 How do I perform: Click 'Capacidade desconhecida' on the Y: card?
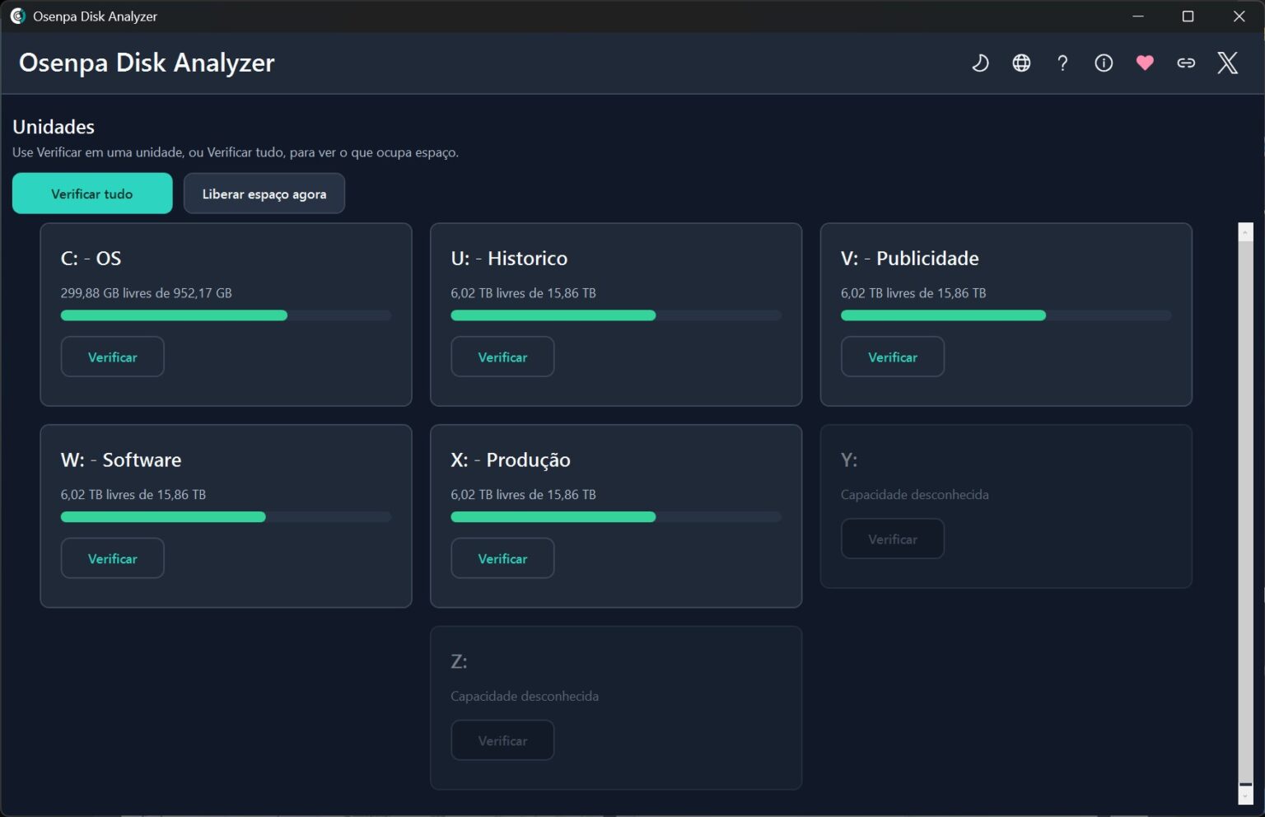pos(915,495)
